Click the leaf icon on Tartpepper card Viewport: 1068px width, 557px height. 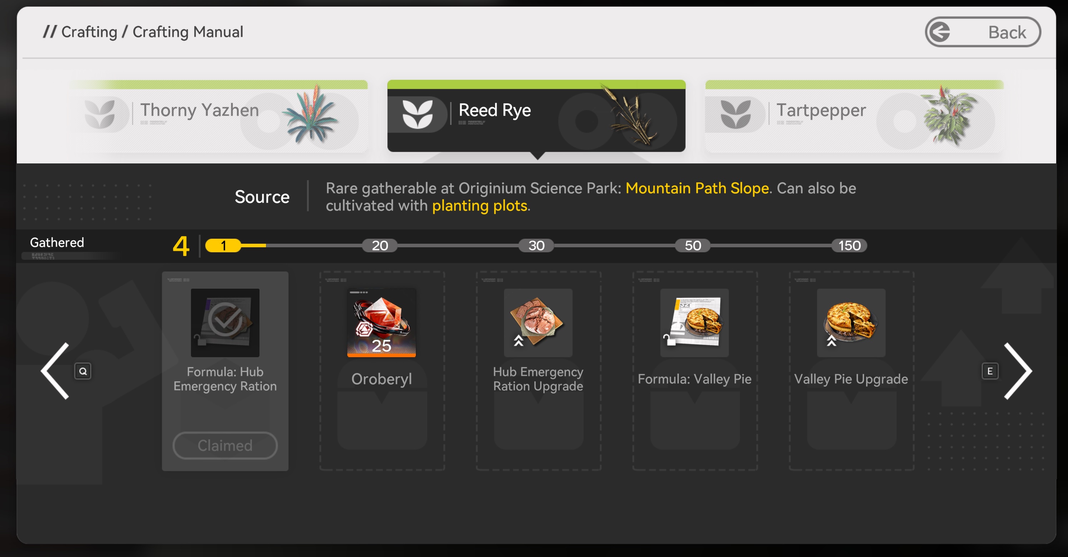(x=735, y=115)
